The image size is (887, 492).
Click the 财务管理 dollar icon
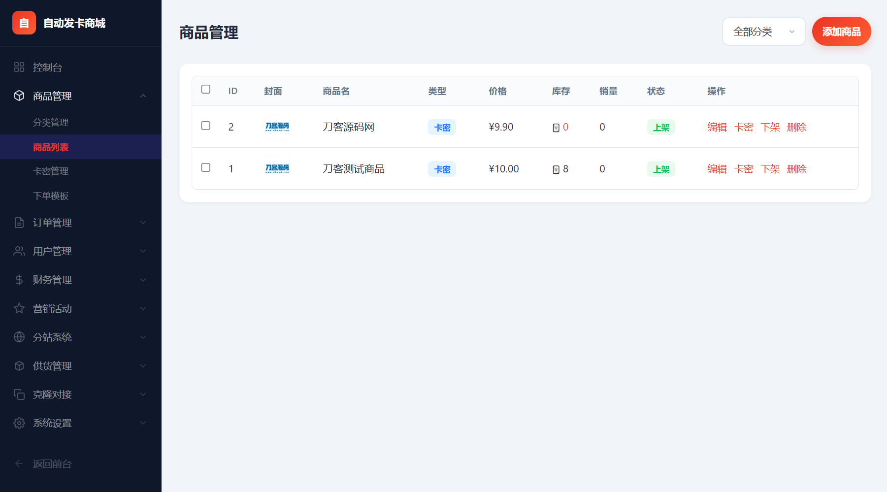(19, 280)
